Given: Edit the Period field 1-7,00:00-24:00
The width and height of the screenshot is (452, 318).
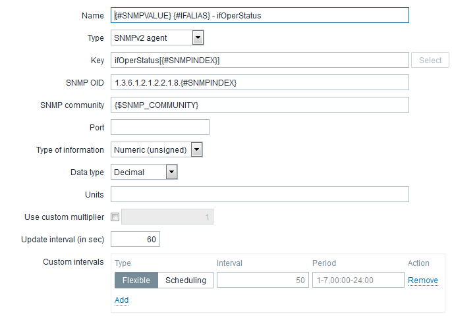Looking at the screenshot, I should (x=358, y=280).
